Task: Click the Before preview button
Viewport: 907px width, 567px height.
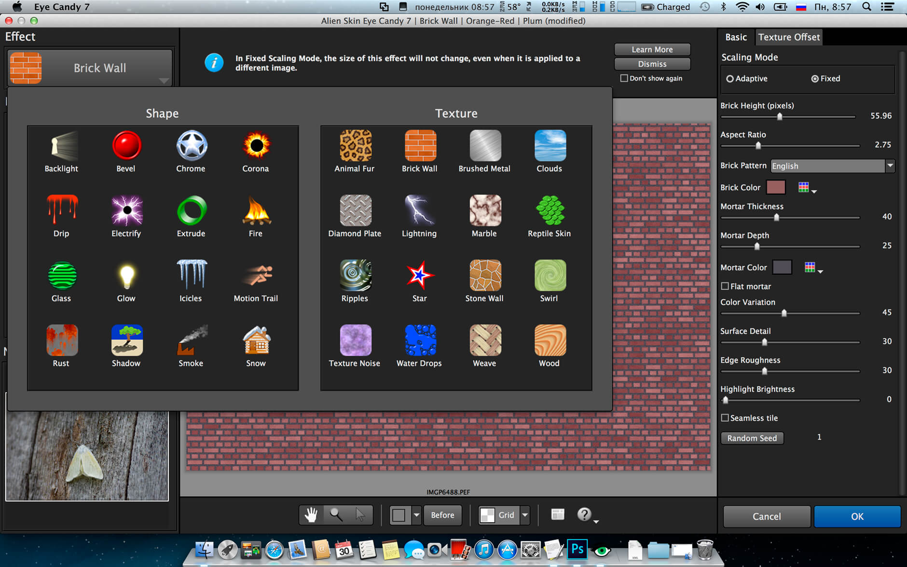Action: [x=442, y=515]
